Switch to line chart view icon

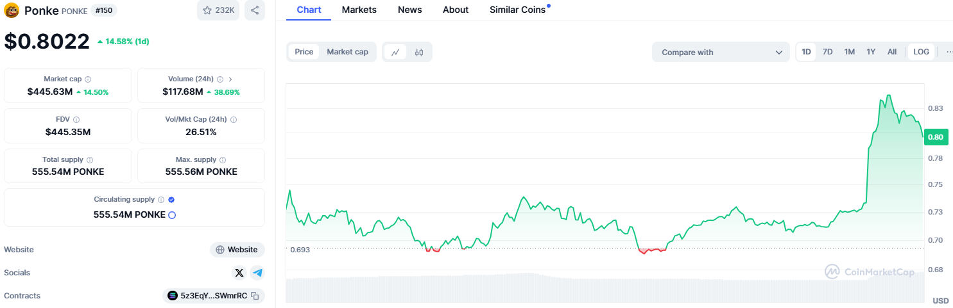[395, 53]
